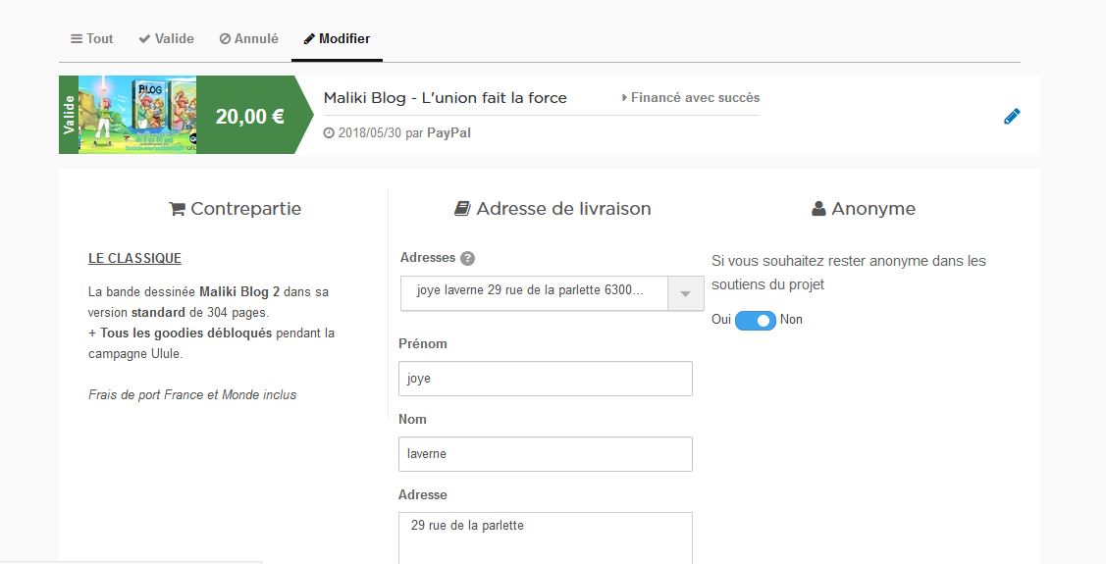Click the person icon beside Anonyme

coord(818,209)
